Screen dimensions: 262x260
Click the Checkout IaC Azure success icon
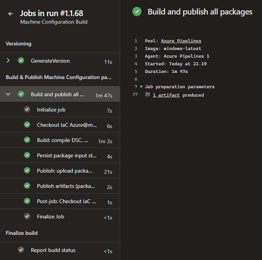click(x=27, y=124)
